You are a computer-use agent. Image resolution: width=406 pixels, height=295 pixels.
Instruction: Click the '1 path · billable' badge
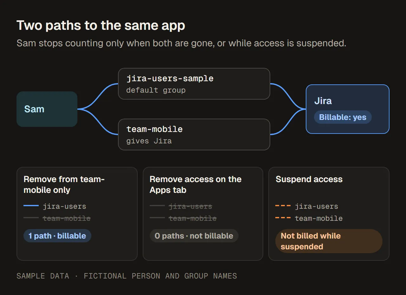pyautogui.click(x=57, y=236)
